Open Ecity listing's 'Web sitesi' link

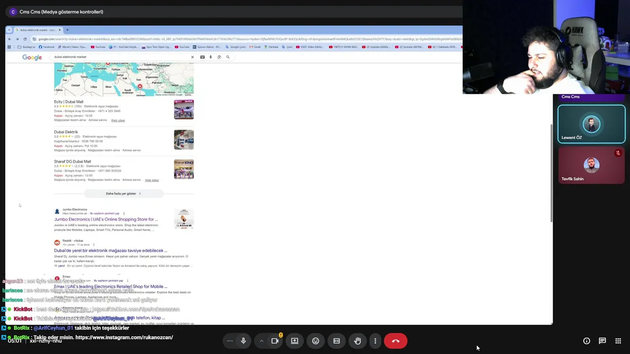pos(118,120)
